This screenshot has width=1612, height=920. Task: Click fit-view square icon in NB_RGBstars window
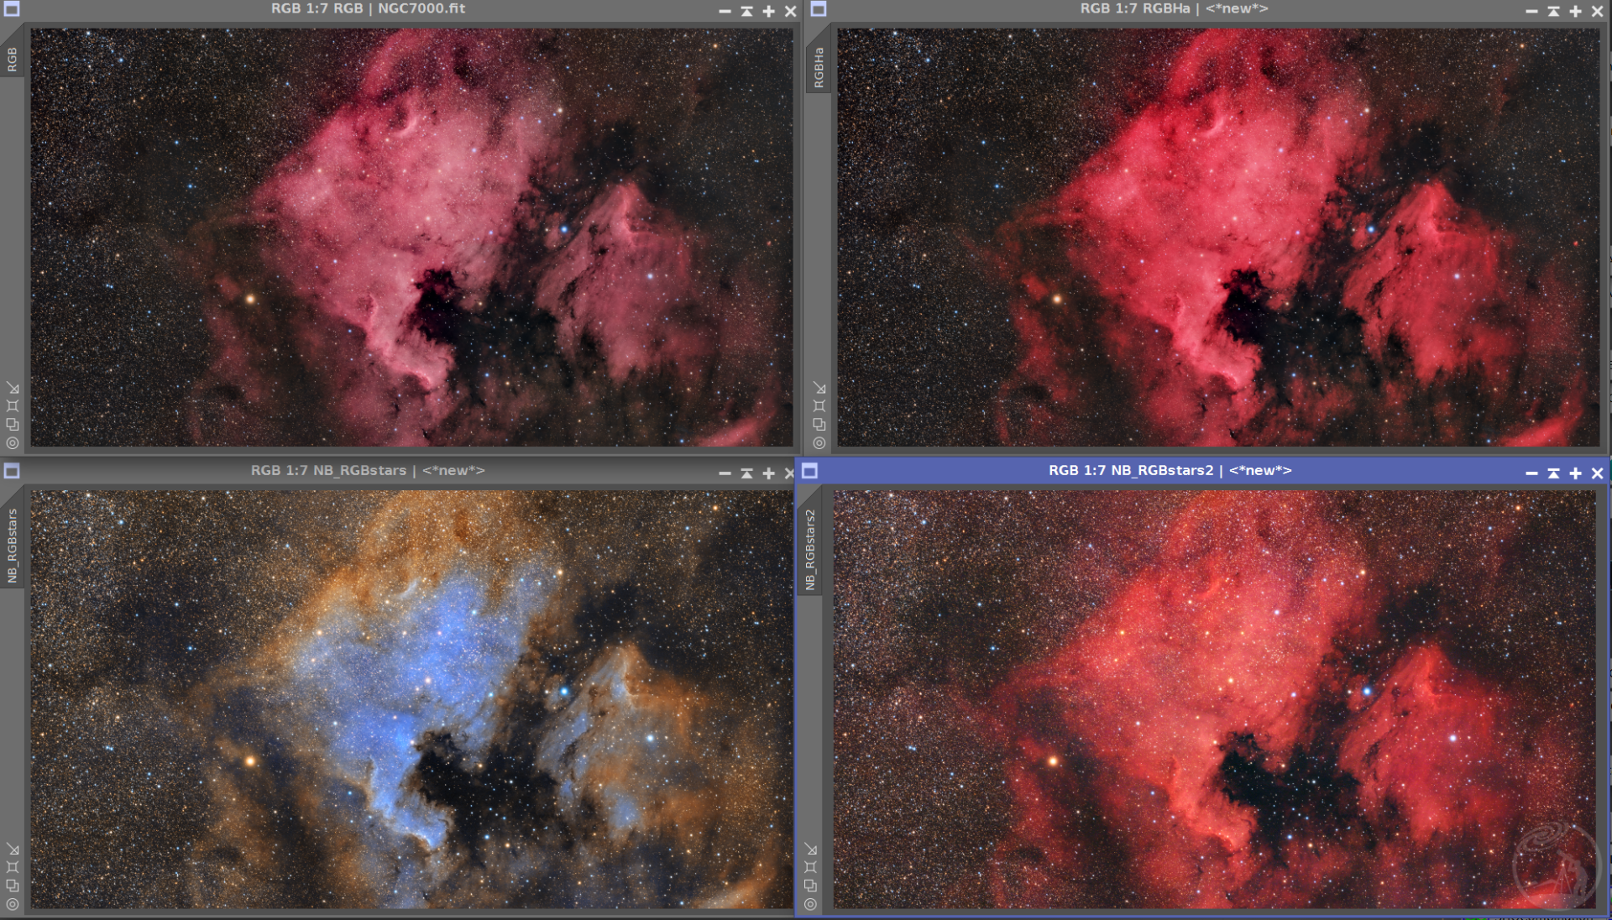[13, 867]
